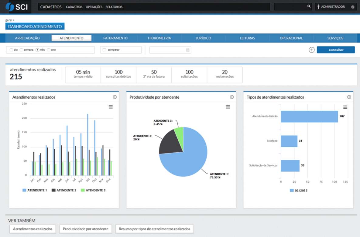Viewport: 360px width, 237px height.
Task: Click the top search input field
Action: 290,7
